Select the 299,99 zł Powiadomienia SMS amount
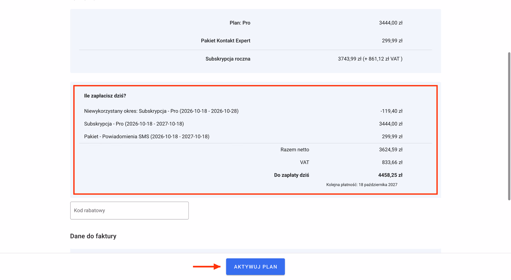Screen dimensions: 511x280 (x=392, y=137)
